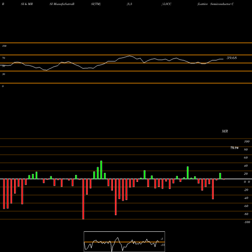Click the 'SI & MR' header text
The width and height of the screenshot is (252, 252).
[27, 4]
